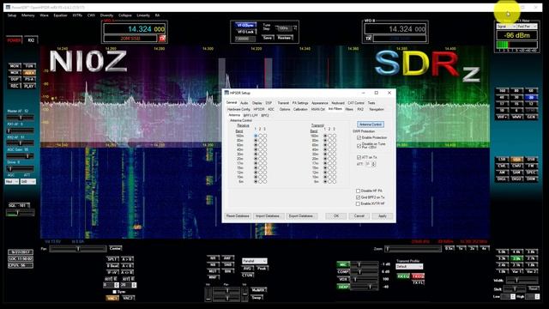
Task: Click the Import Database button
Action: (x=268, y=215)
